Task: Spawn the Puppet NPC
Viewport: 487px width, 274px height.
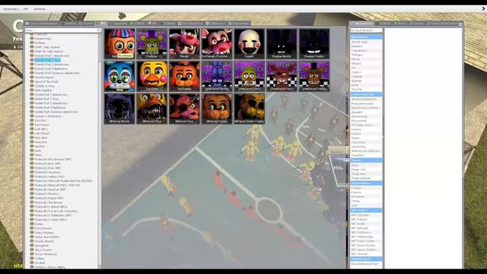Action: tap(249, 44)
